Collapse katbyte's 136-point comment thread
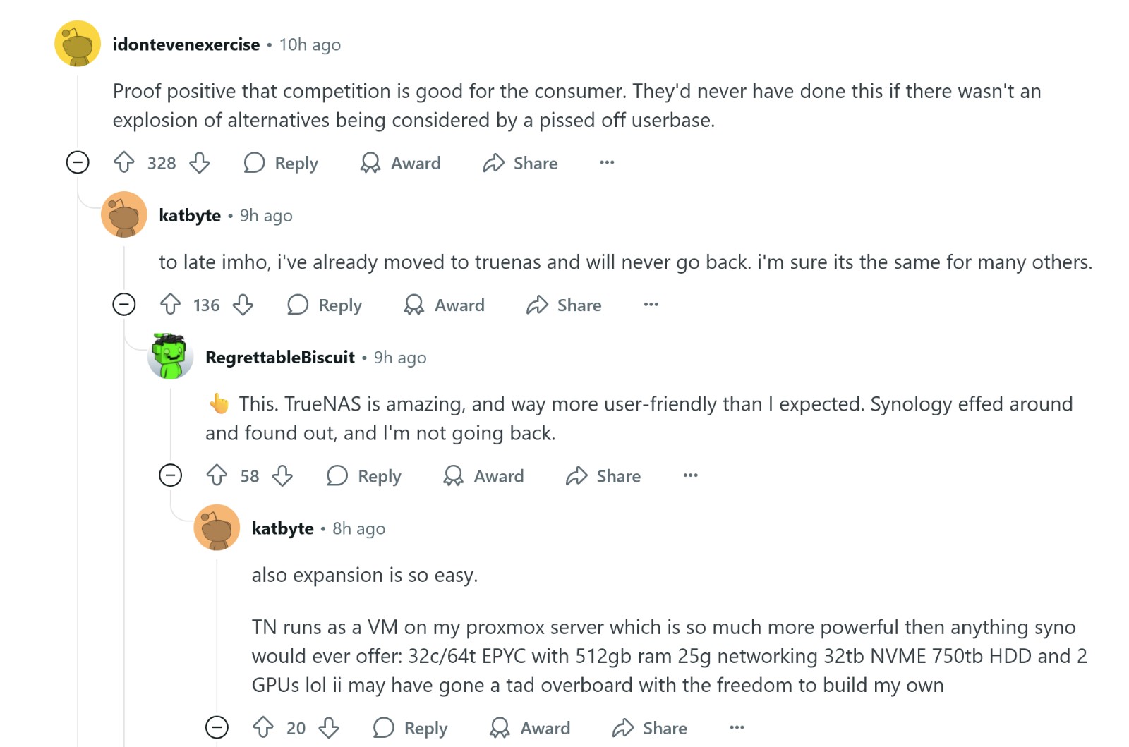1129x747 pixels. tap(124, 305)
